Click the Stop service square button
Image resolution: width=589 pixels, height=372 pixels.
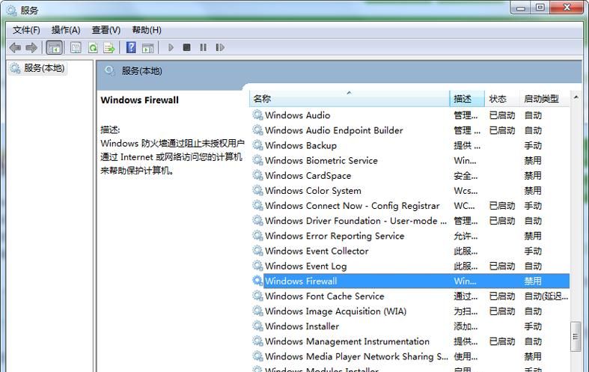point(186,47)
